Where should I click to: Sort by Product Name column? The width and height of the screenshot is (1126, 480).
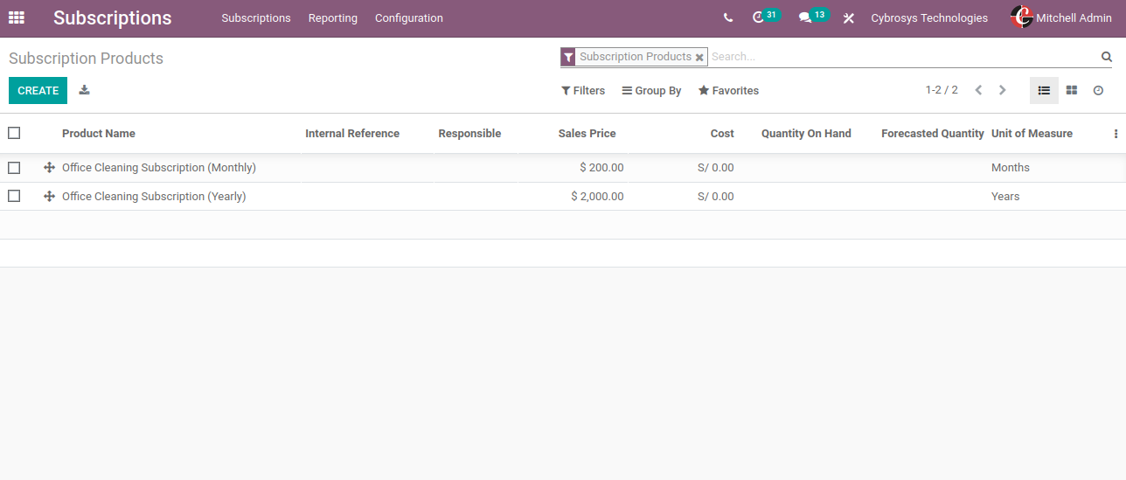click(x=99, y=134)
